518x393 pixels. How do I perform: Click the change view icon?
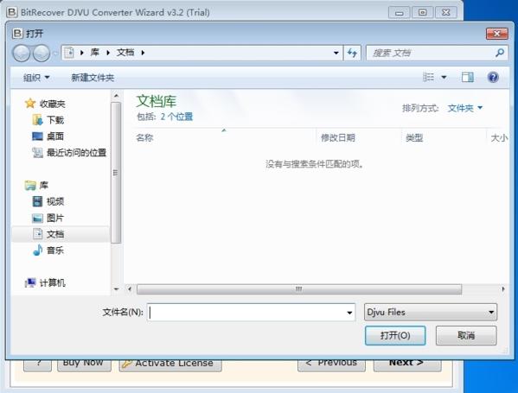428,77
